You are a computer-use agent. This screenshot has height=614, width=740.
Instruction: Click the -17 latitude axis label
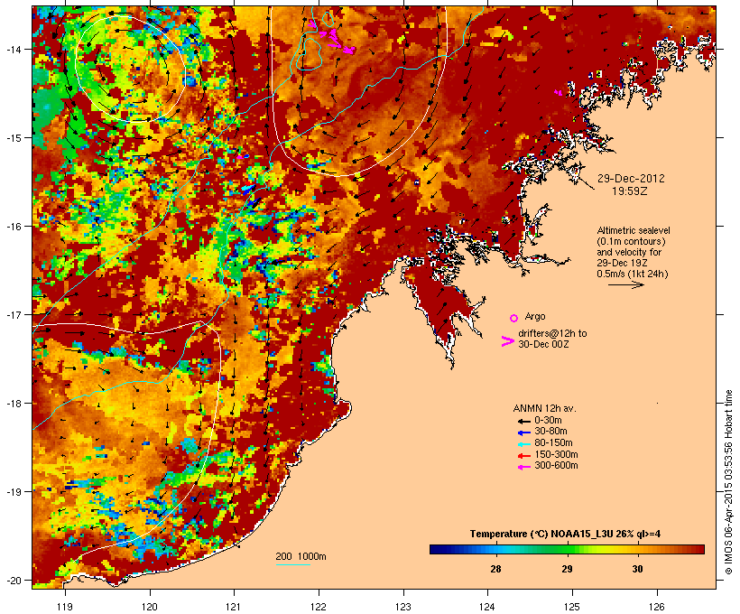(x=14, y=314)
